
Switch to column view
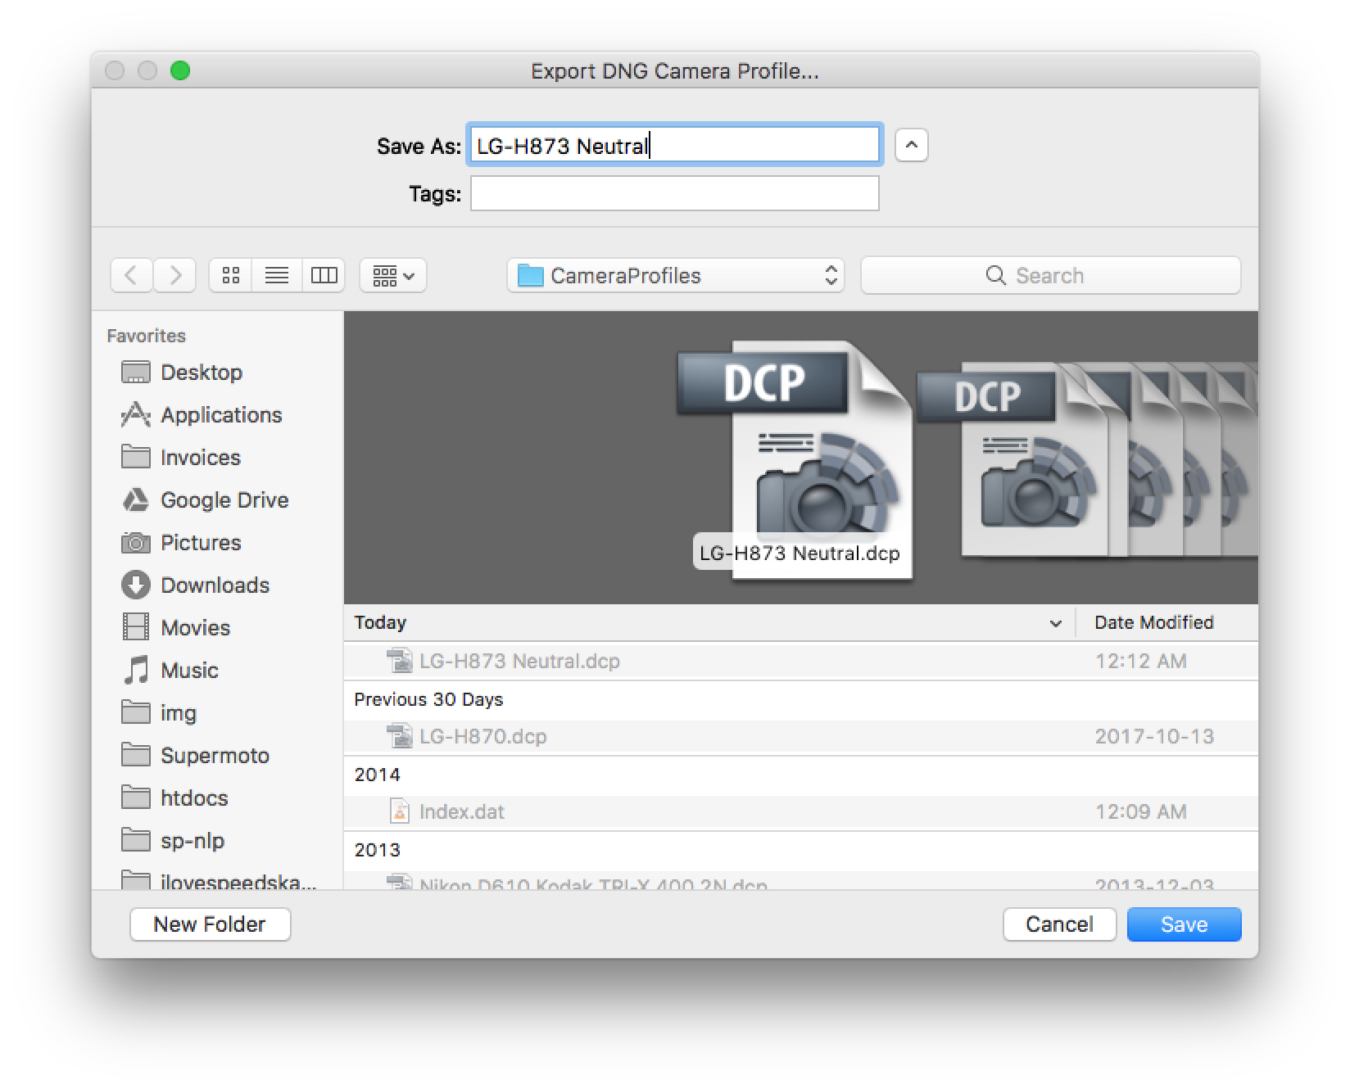pyautogui.click(x=324, y=275)
